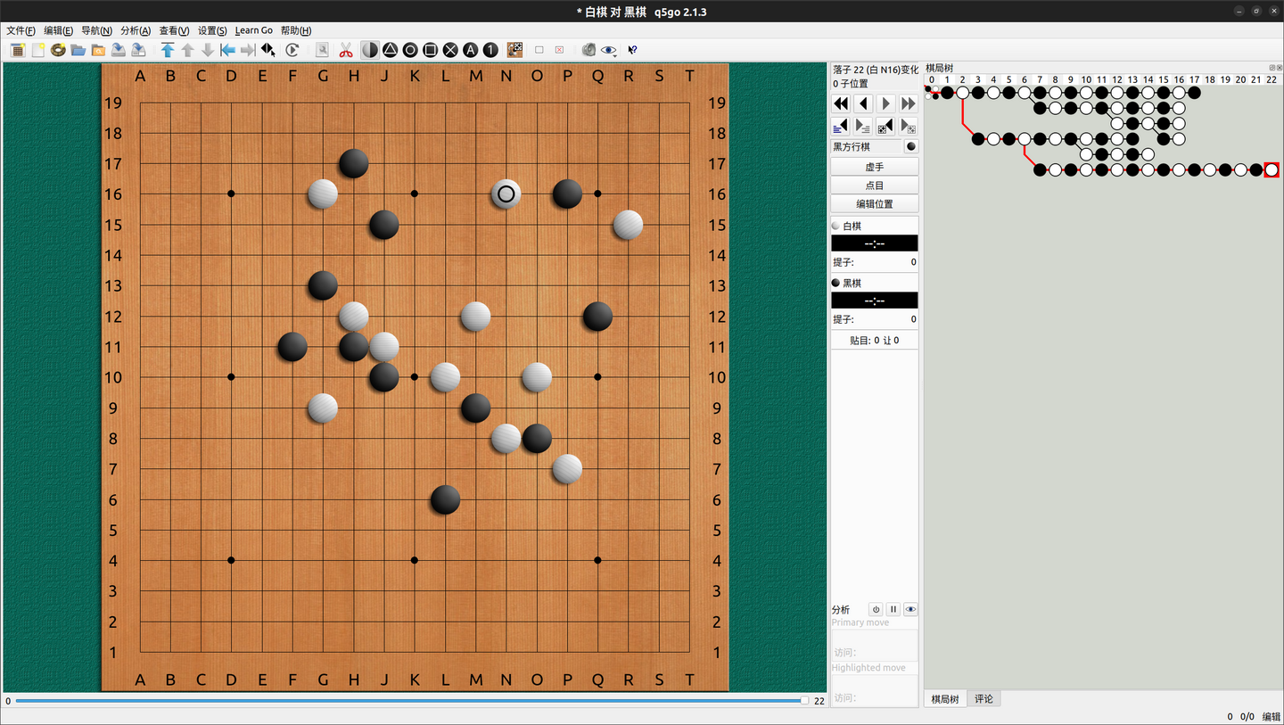
Task: Select the cross mark tool
Action: [450, 50]
